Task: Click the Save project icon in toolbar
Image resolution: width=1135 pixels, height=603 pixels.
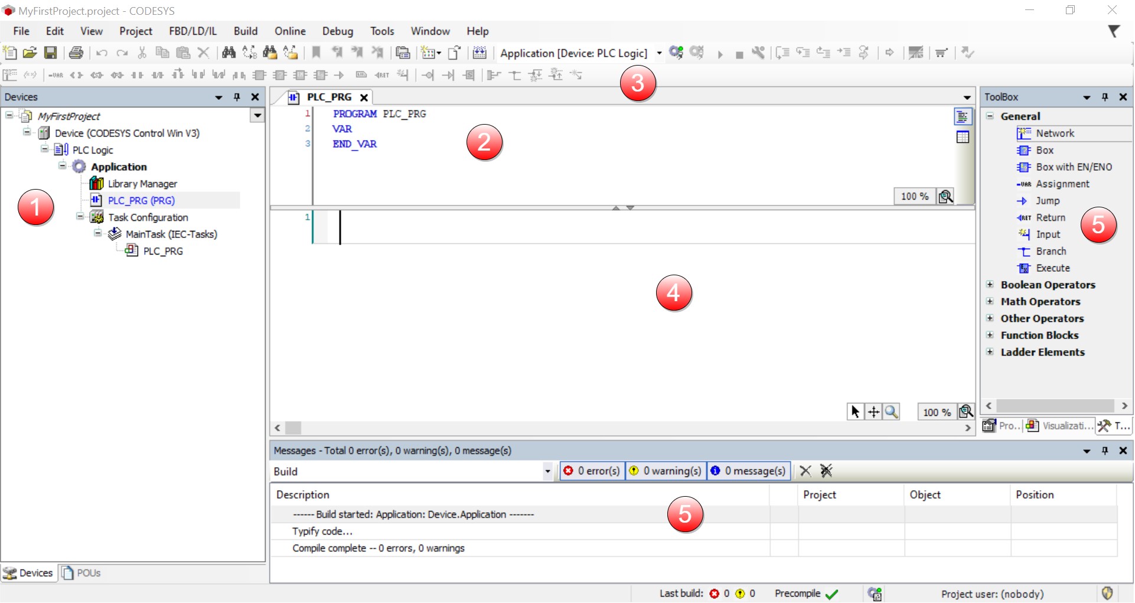Action: (x=51, y=53)
